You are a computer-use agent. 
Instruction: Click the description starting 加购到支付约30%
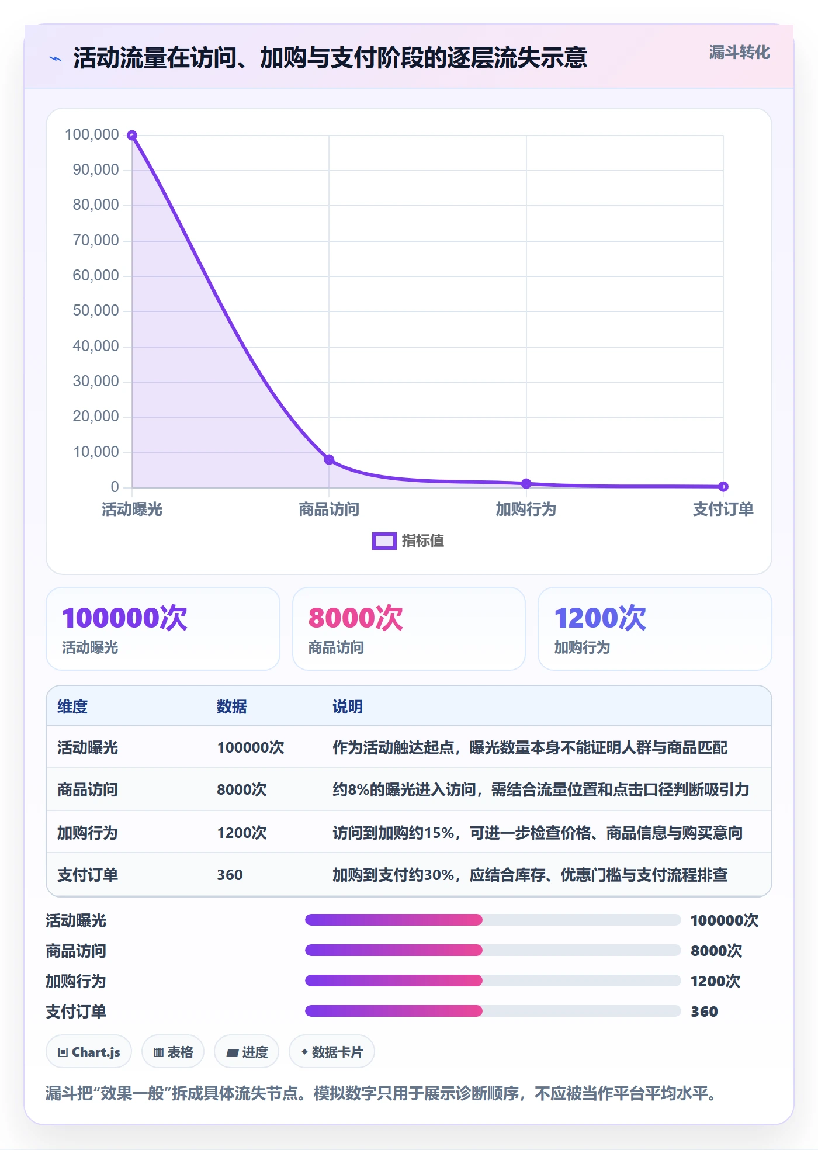click(x=530, y=875)
